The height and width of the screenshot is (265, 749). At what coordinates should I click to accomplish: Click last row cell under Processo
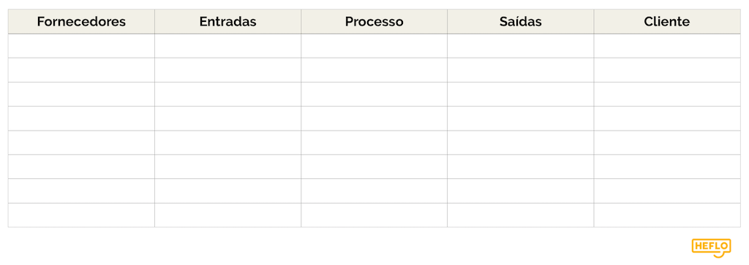[x=374, y=215]
